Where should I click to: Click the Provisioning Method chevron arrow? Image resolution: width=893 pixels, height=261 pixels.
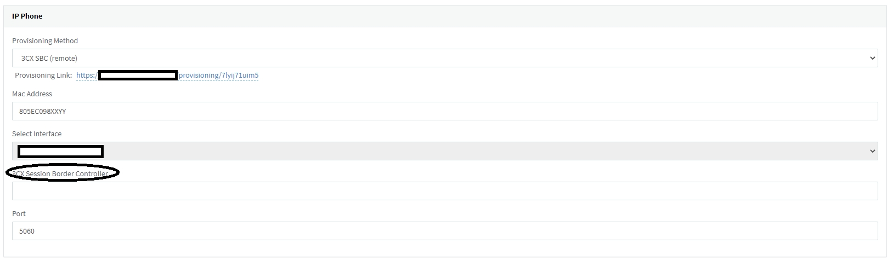(x=872, y=58)
